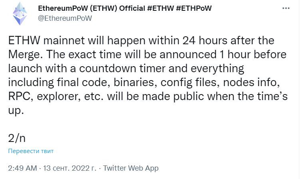Click the word RPC in the tweet
The image size is (303, 179).
click(x=19, y=96)
